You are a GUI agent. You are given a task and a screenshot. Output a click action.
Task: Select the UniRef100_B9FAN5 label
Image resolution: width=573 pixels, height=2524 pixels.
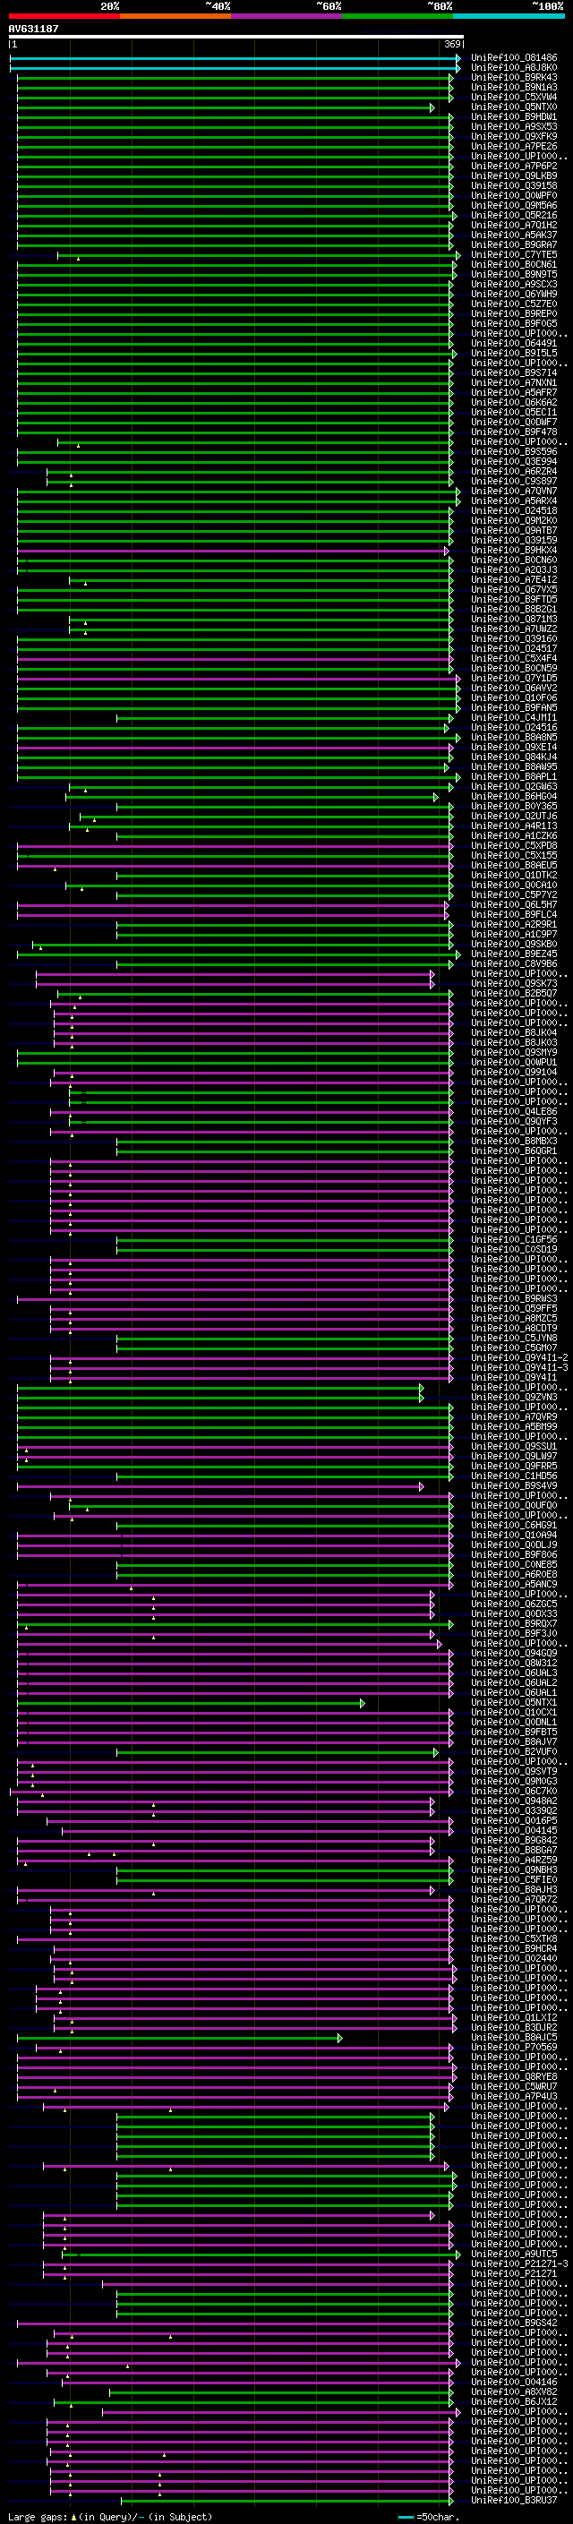pos(514,707)
